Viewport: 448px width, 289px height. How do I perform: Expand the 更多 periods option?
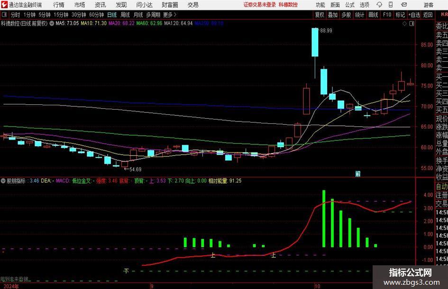tap(170, 15)
